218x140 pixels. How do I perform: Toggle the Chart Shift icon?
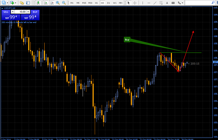52,3
